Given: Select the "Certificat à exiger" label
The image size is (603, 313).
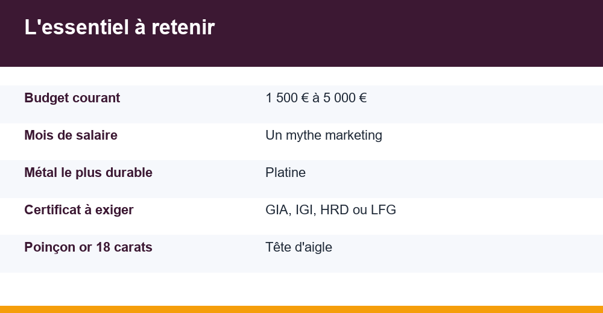Looking at the screenshot, I should click(x=79, y=209).
